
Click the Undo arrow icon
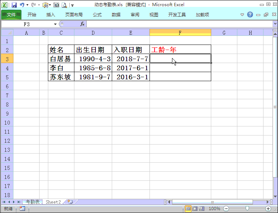click(x=22, y=5)
